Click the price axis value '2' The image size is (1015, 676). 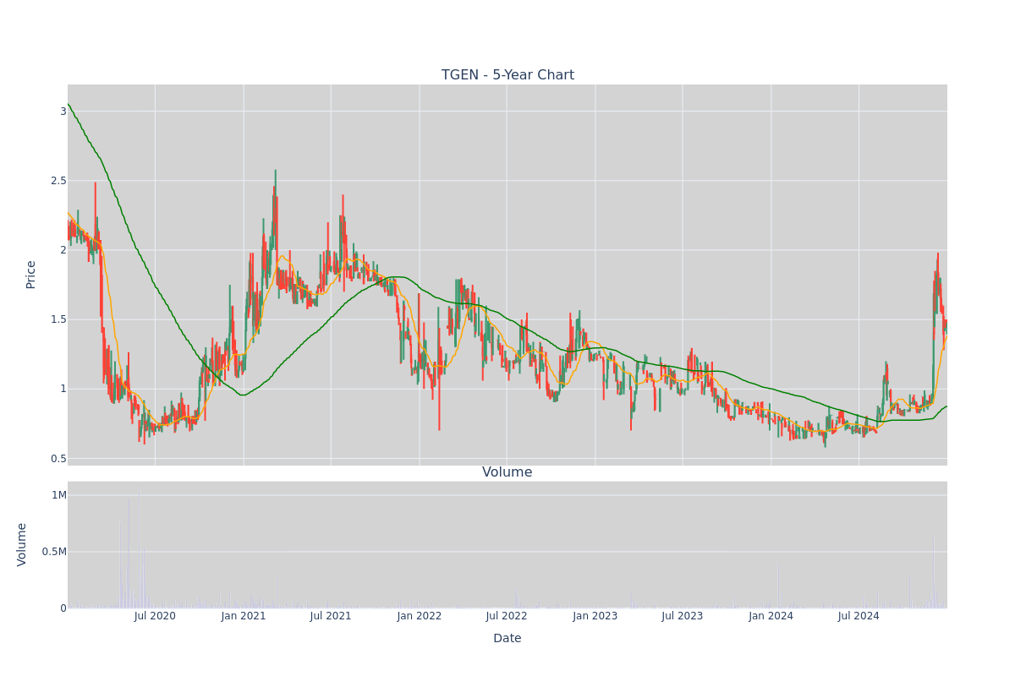click(63, 250)
